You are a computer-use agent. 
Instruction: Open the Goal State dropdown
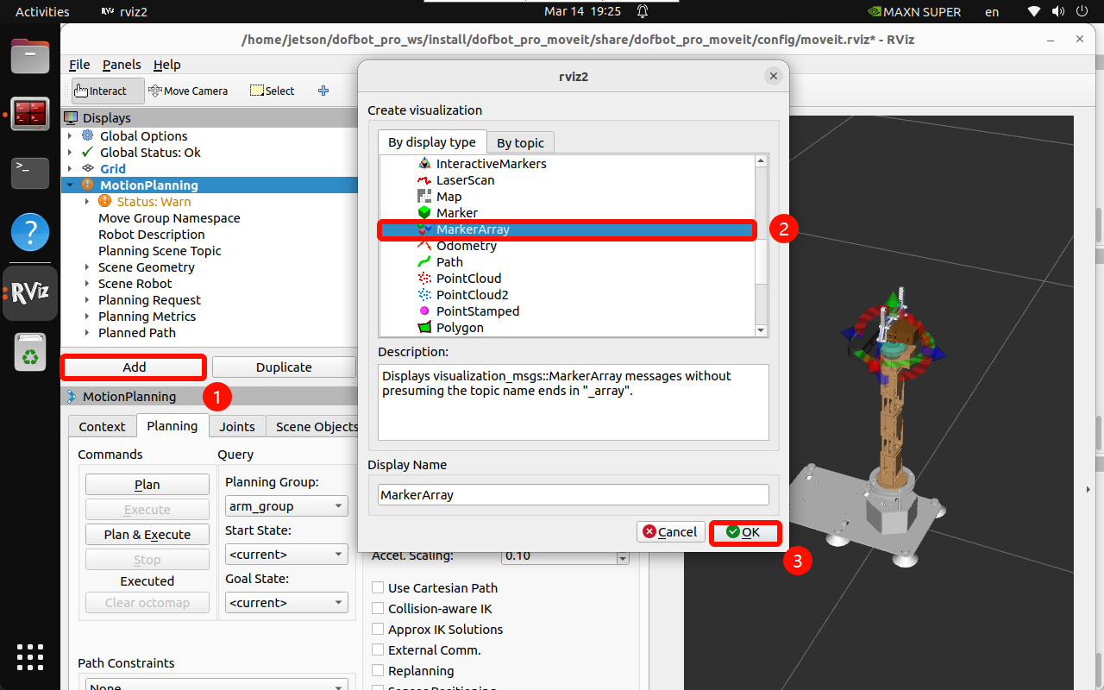[x=286, y=602]
